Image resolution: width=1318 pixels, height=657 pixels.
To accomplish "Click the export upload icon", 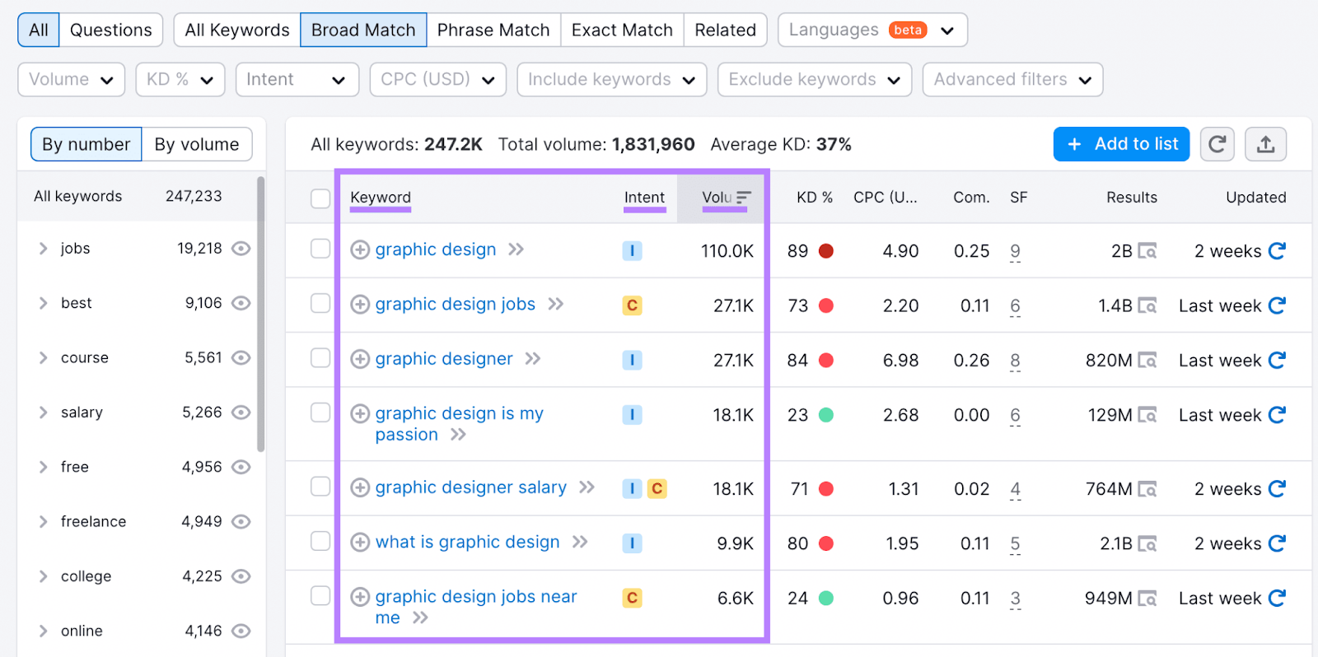I will coord(1265,145).
